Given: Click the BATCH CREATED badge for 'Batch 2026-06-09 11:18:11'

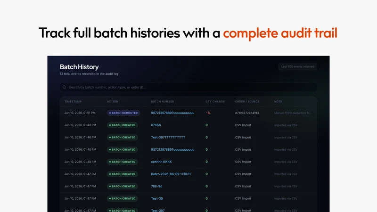Looking at the screenshot, I should tap(123, 174).
